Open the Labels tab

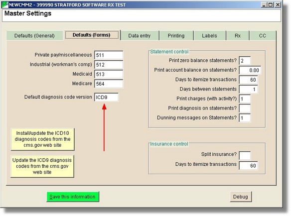209,36
